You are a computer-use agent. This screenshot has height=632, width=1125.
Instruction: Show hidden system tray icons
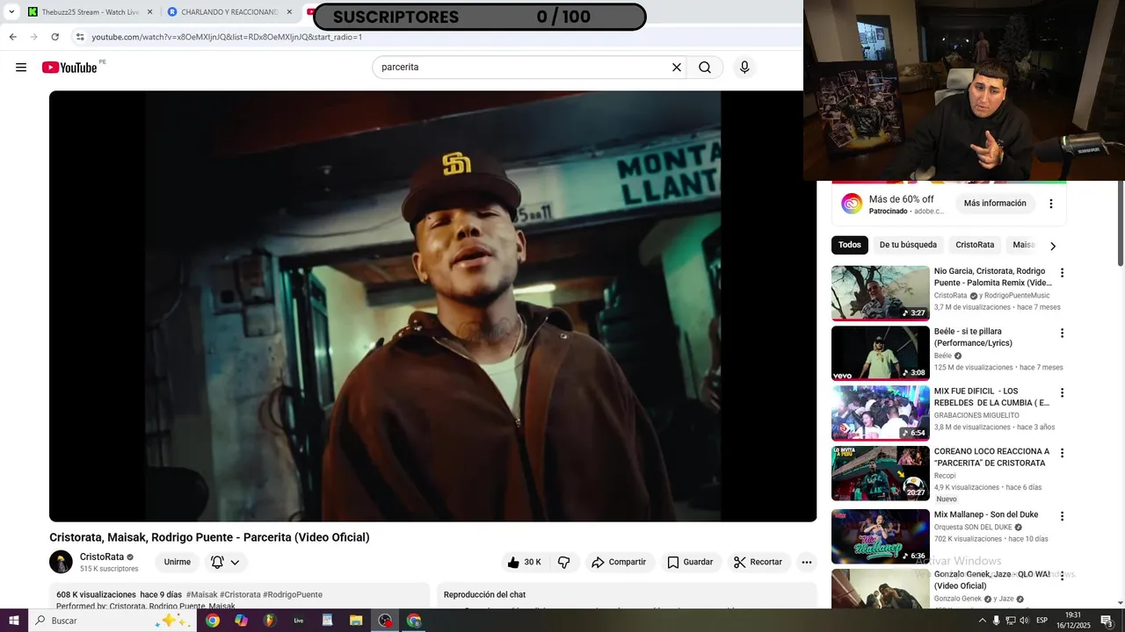pyautogui.click(x=982, y=621)
